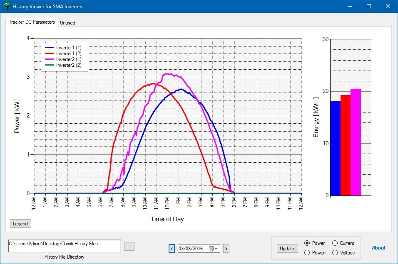Expand the date dropdown arrow

click(216, 249)
